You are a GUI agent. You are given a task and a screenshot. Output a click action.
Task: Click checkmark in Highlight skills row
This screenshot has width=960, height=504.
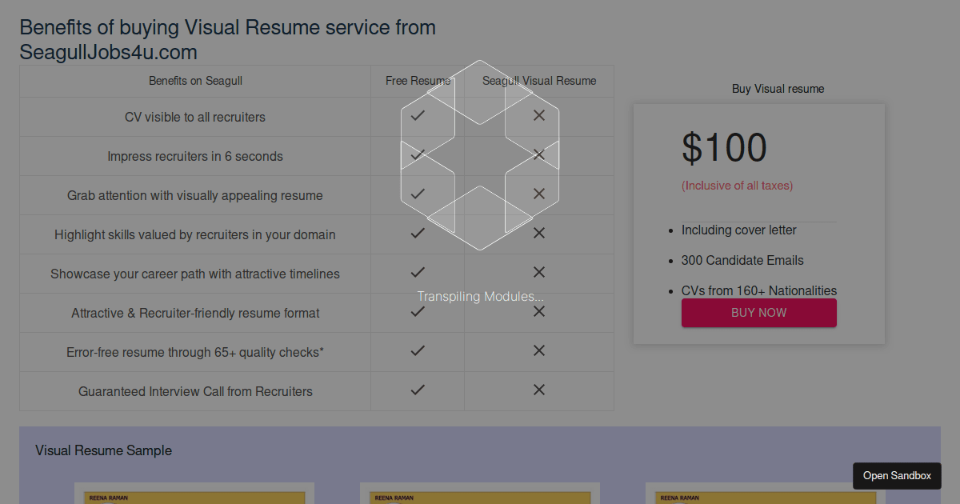pos(417,234)
